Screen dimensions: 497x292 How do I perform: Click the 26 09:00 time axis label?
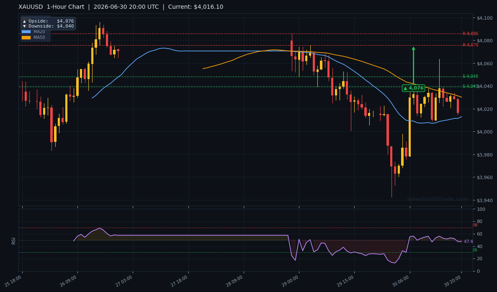coord(69,281)
